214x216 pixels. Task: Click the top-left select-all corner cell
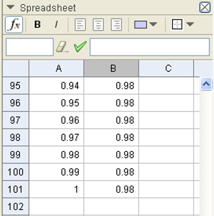pyautogui.click(x=16, y=68)
